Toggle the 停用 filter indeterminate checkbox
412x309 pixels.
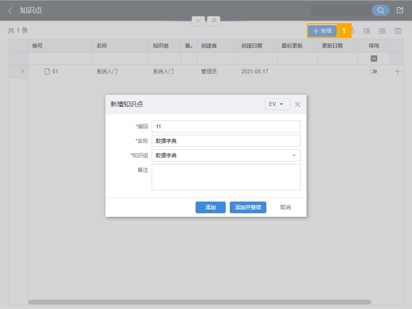point(374,59)
